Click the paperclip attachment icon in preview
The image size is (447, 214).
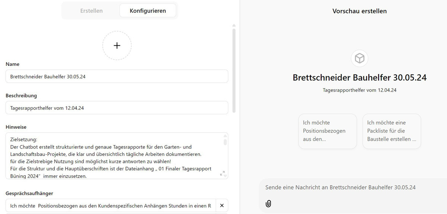(268, 204)
